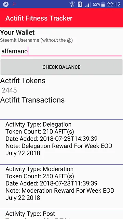Tap the Actifit Transactions heading
123x219 pixels.
pos(32,100)
